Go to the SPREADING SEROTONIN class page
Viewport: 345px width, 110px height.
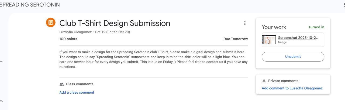pyautogui.click(x=30, y=5)
